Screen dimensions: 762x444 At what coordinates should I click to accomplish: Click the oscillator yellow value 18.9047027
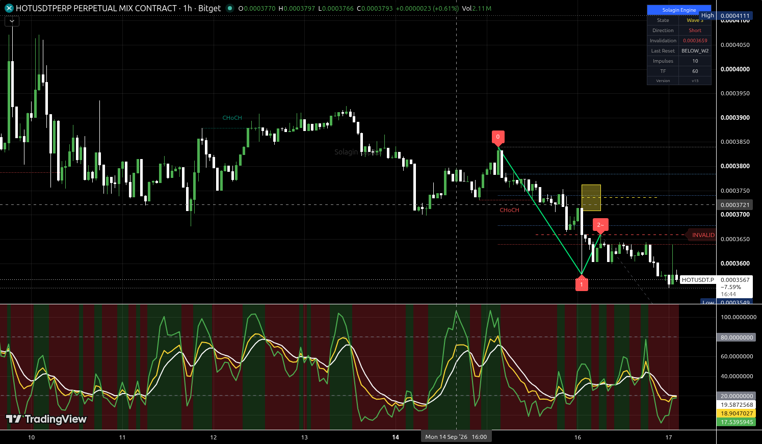click(x=737, y=413)
